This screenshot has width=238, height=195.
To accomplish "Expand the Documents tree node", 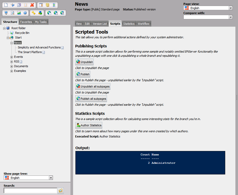I will (x=11, y=66).
